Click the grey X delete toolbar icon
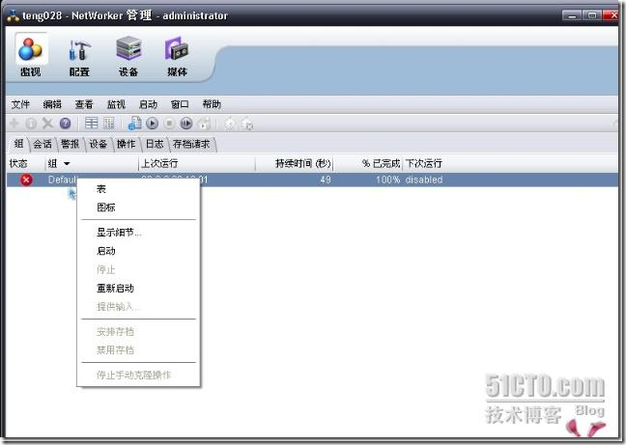This screenshot has width=626, height=445. (x=47, y=124)
